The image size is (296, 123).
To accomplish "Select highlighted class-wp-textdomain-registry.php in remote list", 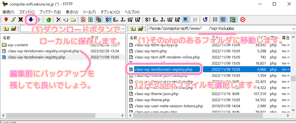I will point(164,70).
